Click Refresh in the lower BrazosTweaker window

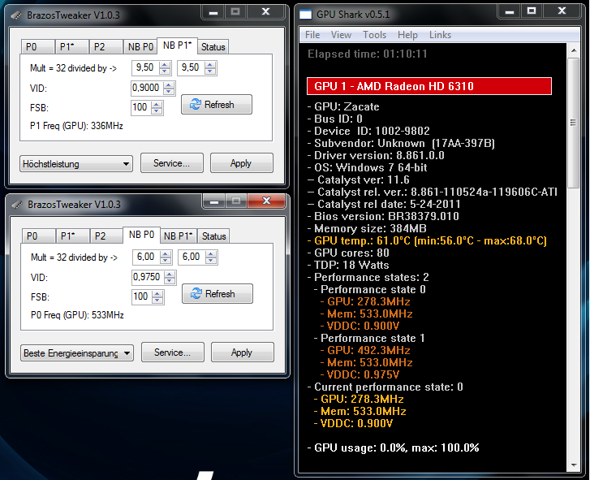click(x=217, y=294)
